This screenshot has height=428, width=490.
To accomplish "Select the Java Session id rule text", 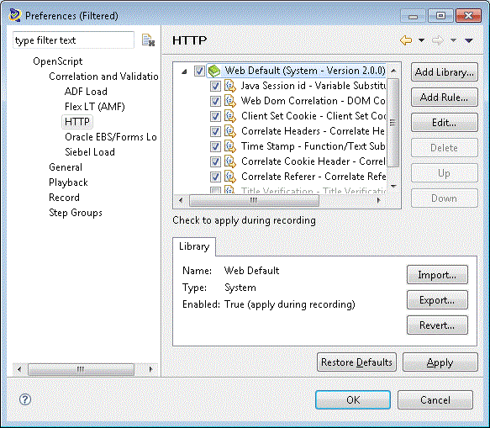I will click(x=313, y=86).
